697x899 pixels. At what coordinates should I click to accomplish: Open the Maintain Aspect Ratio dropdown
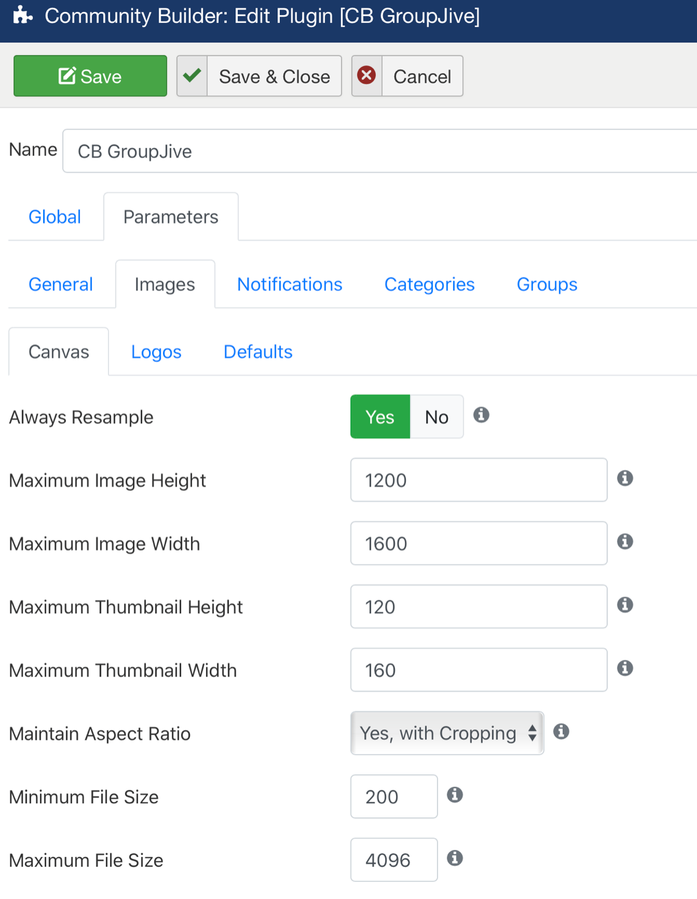447,733
